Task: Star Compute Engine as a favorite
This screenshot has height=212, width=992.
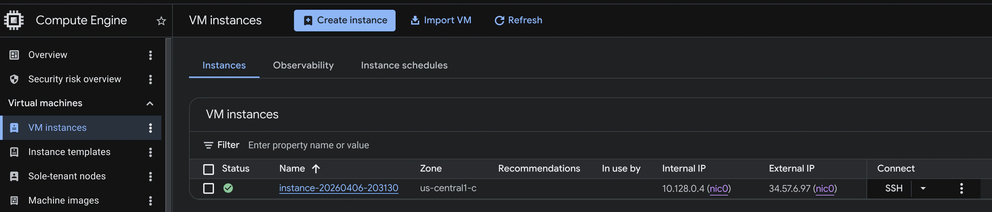Action: 161,21
